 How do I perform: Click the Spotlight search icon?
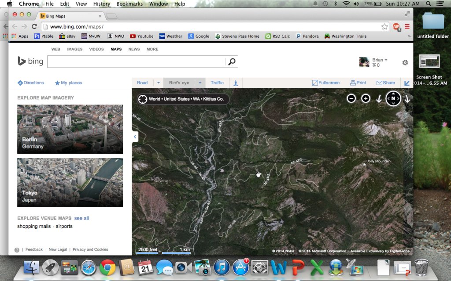429,4
